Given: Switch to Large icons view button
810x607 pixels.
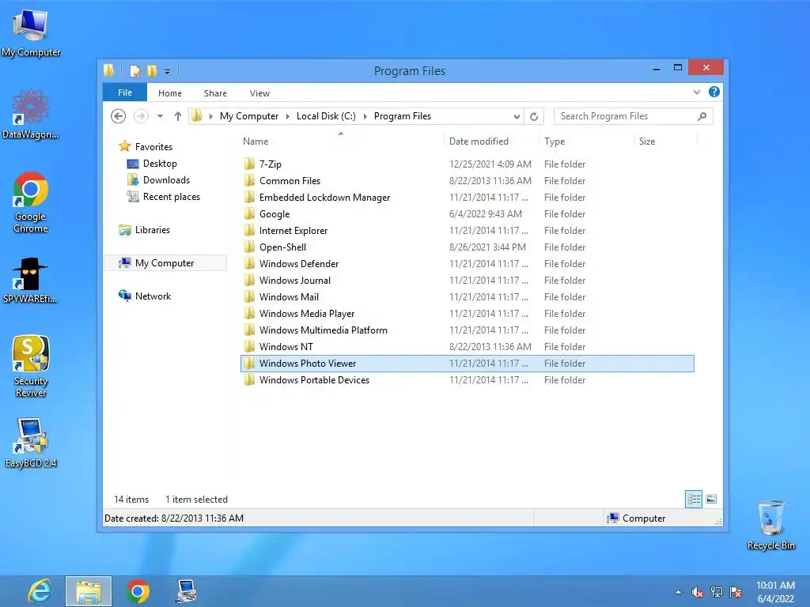Looking at the screenshot, I should click(x=711, y=500).
